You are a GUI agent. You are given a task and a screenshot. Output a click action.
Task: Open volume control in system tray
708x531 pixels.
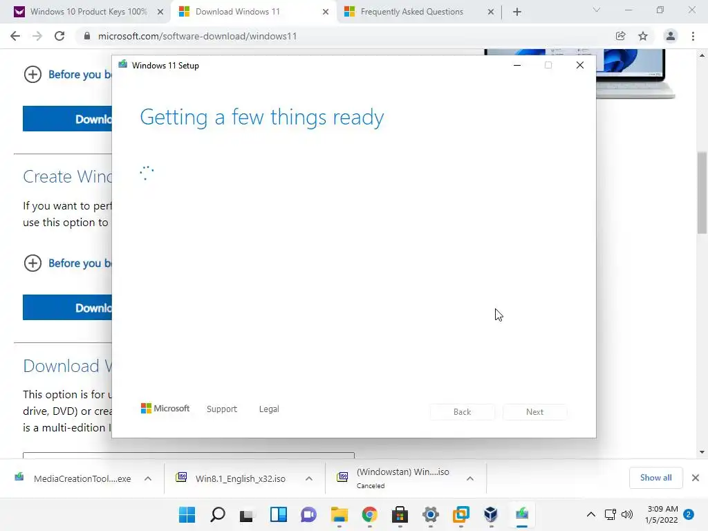click(627, 514)
